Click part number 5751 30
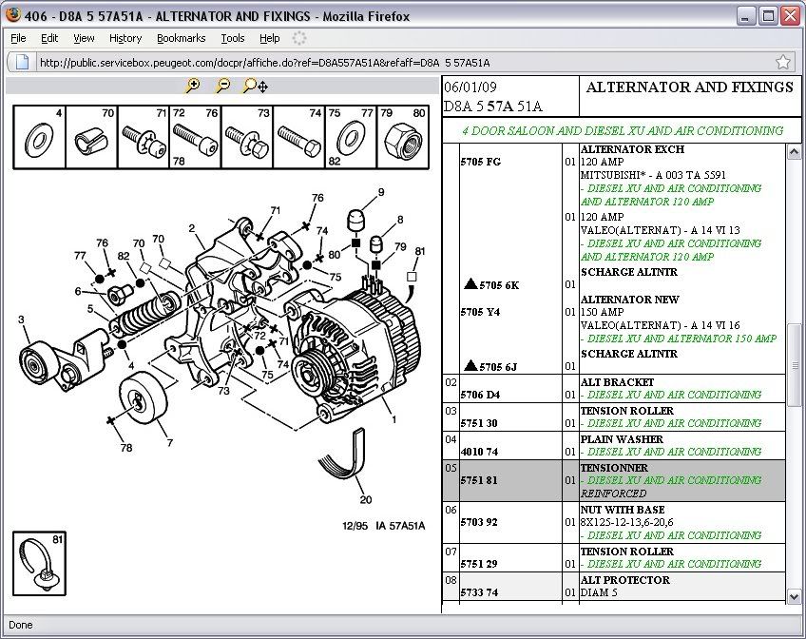Screen dimensions: 806x639 click(x=479, y=422)
